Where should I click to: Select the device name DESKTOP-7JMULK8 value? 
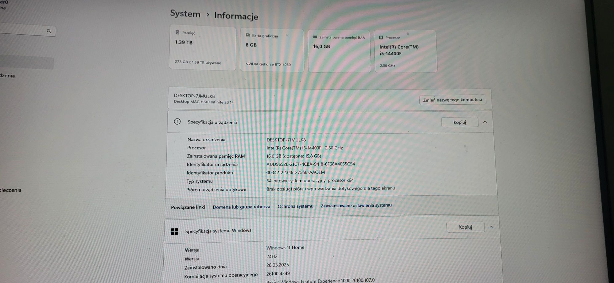pos(286,140)
